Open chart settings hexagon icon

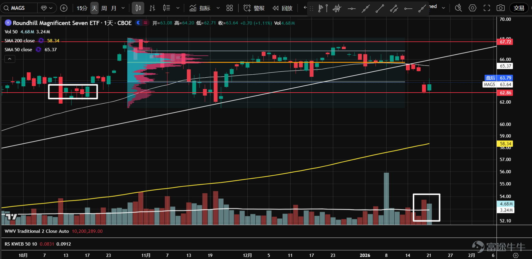click(472, 8)
